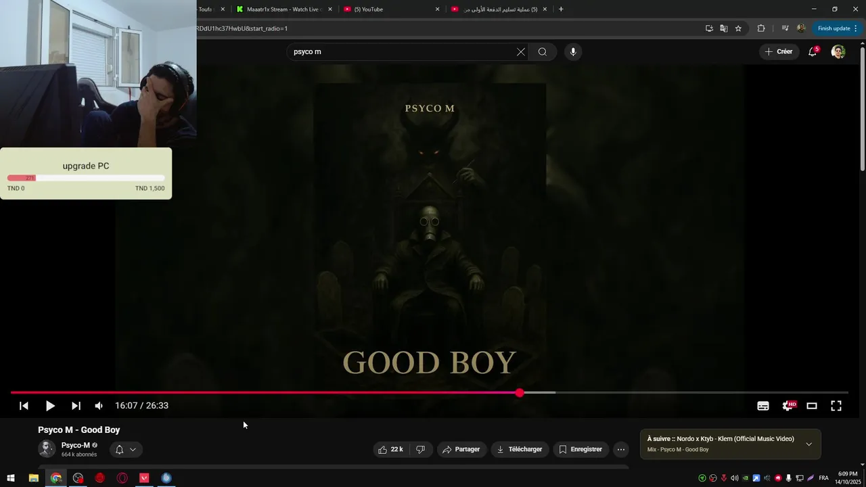Open the tray microphone icon
The height and width of the screenshot is (487, 866).
[789, 478]
